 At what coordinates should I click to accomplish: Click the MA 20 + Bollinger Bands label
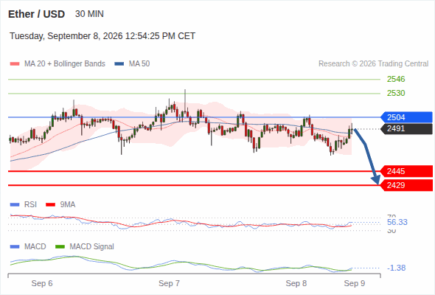click(65, 64)
